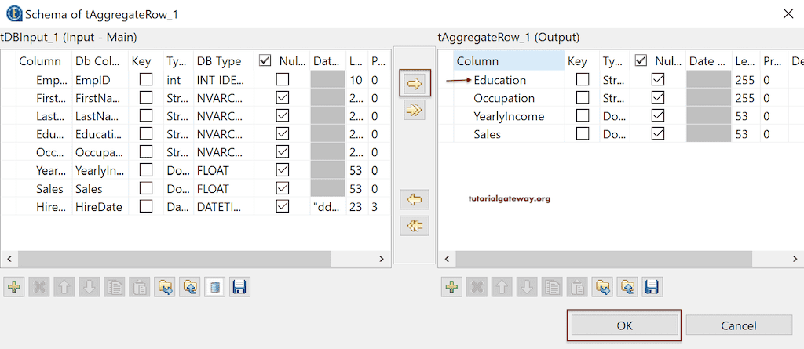Toggle the Nullable header checkbox in the input table
The image size is (804, 349).
coord(265,61)
